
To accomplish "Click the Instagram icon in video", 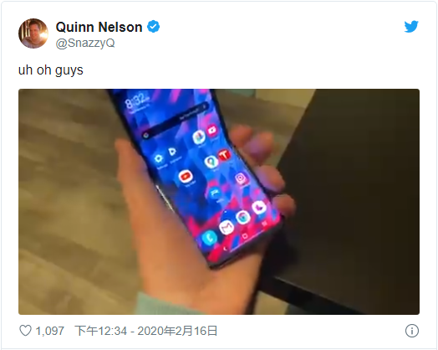I will [241, 178].
